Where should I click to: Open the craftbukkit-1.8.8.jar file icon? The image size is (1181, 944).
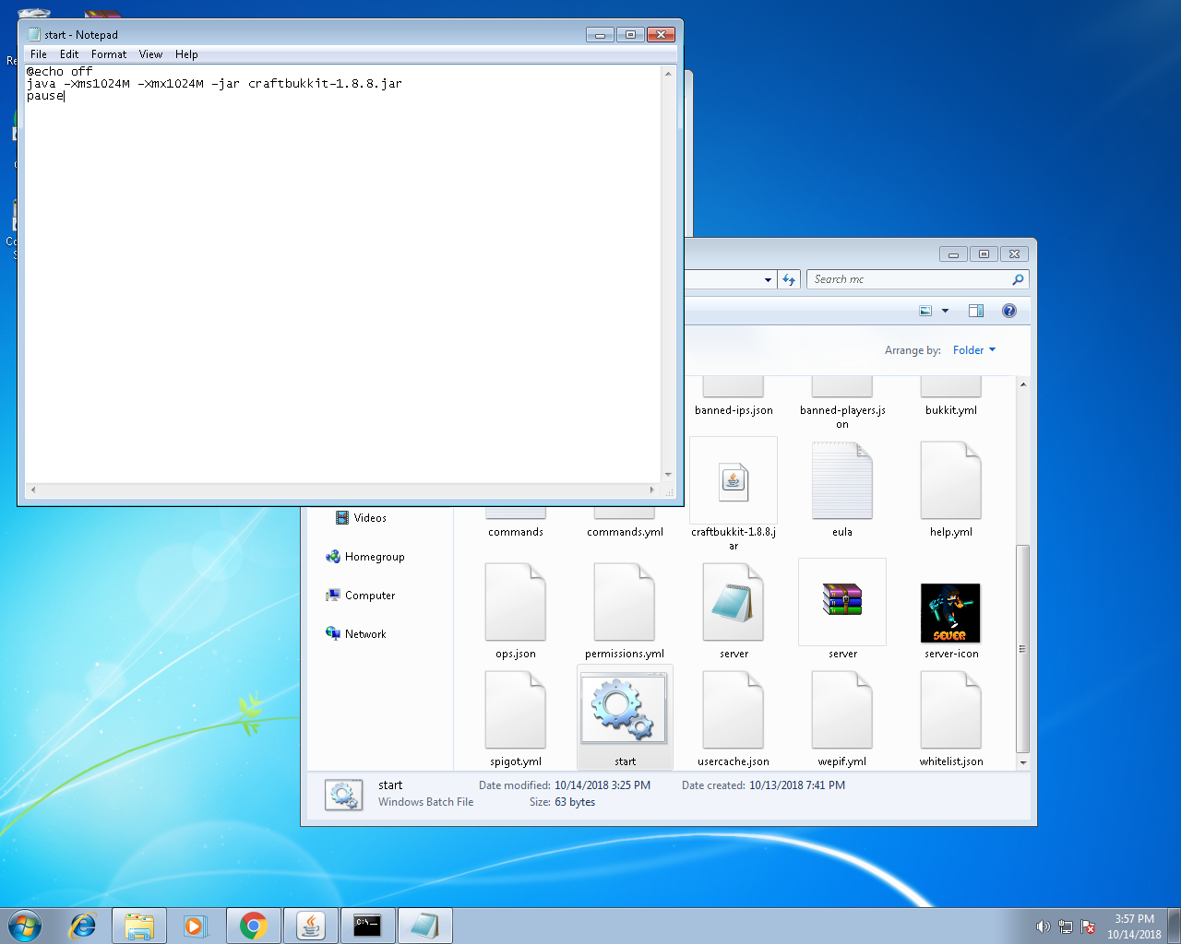point(734,481)
